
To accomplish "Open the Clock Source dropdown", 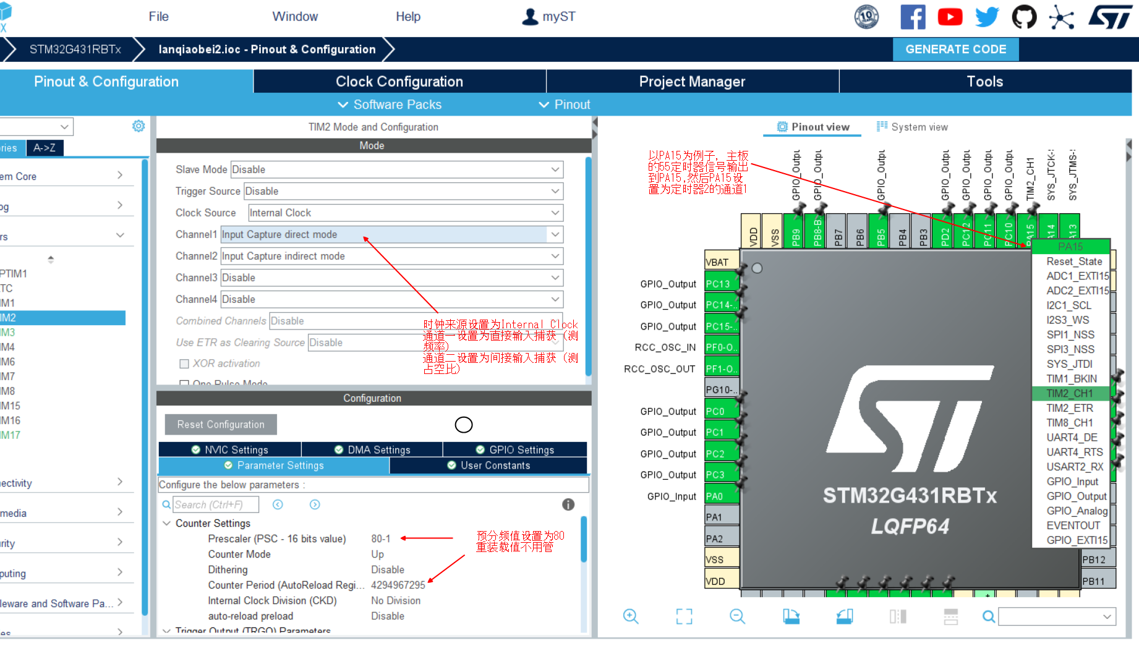I will (406, 213).
